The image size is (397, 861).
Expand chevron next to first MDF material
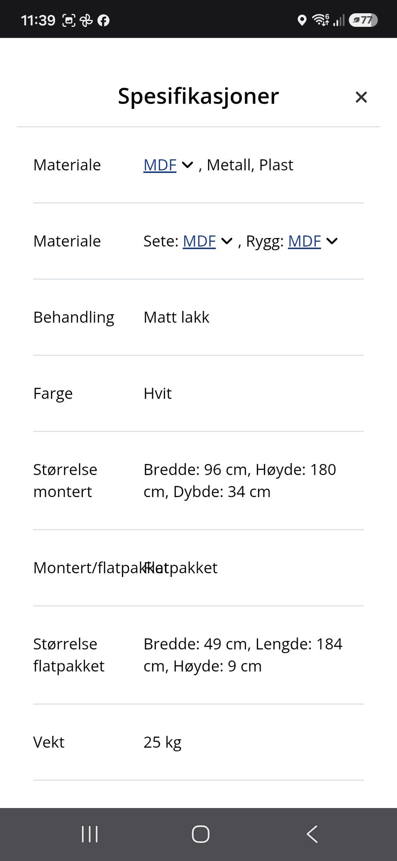coord(187,165)
